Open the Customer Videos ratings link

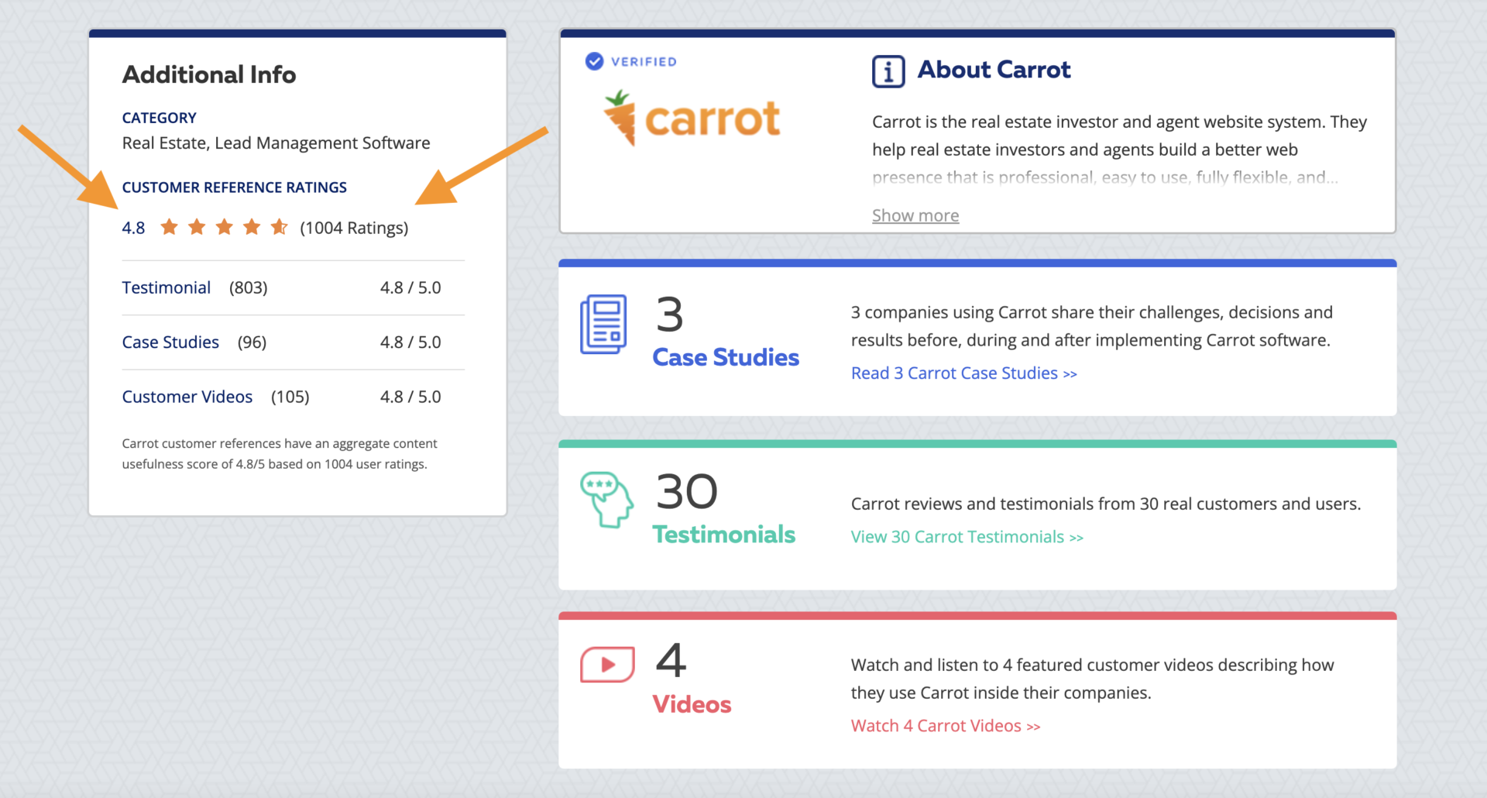tap(187, 397)
